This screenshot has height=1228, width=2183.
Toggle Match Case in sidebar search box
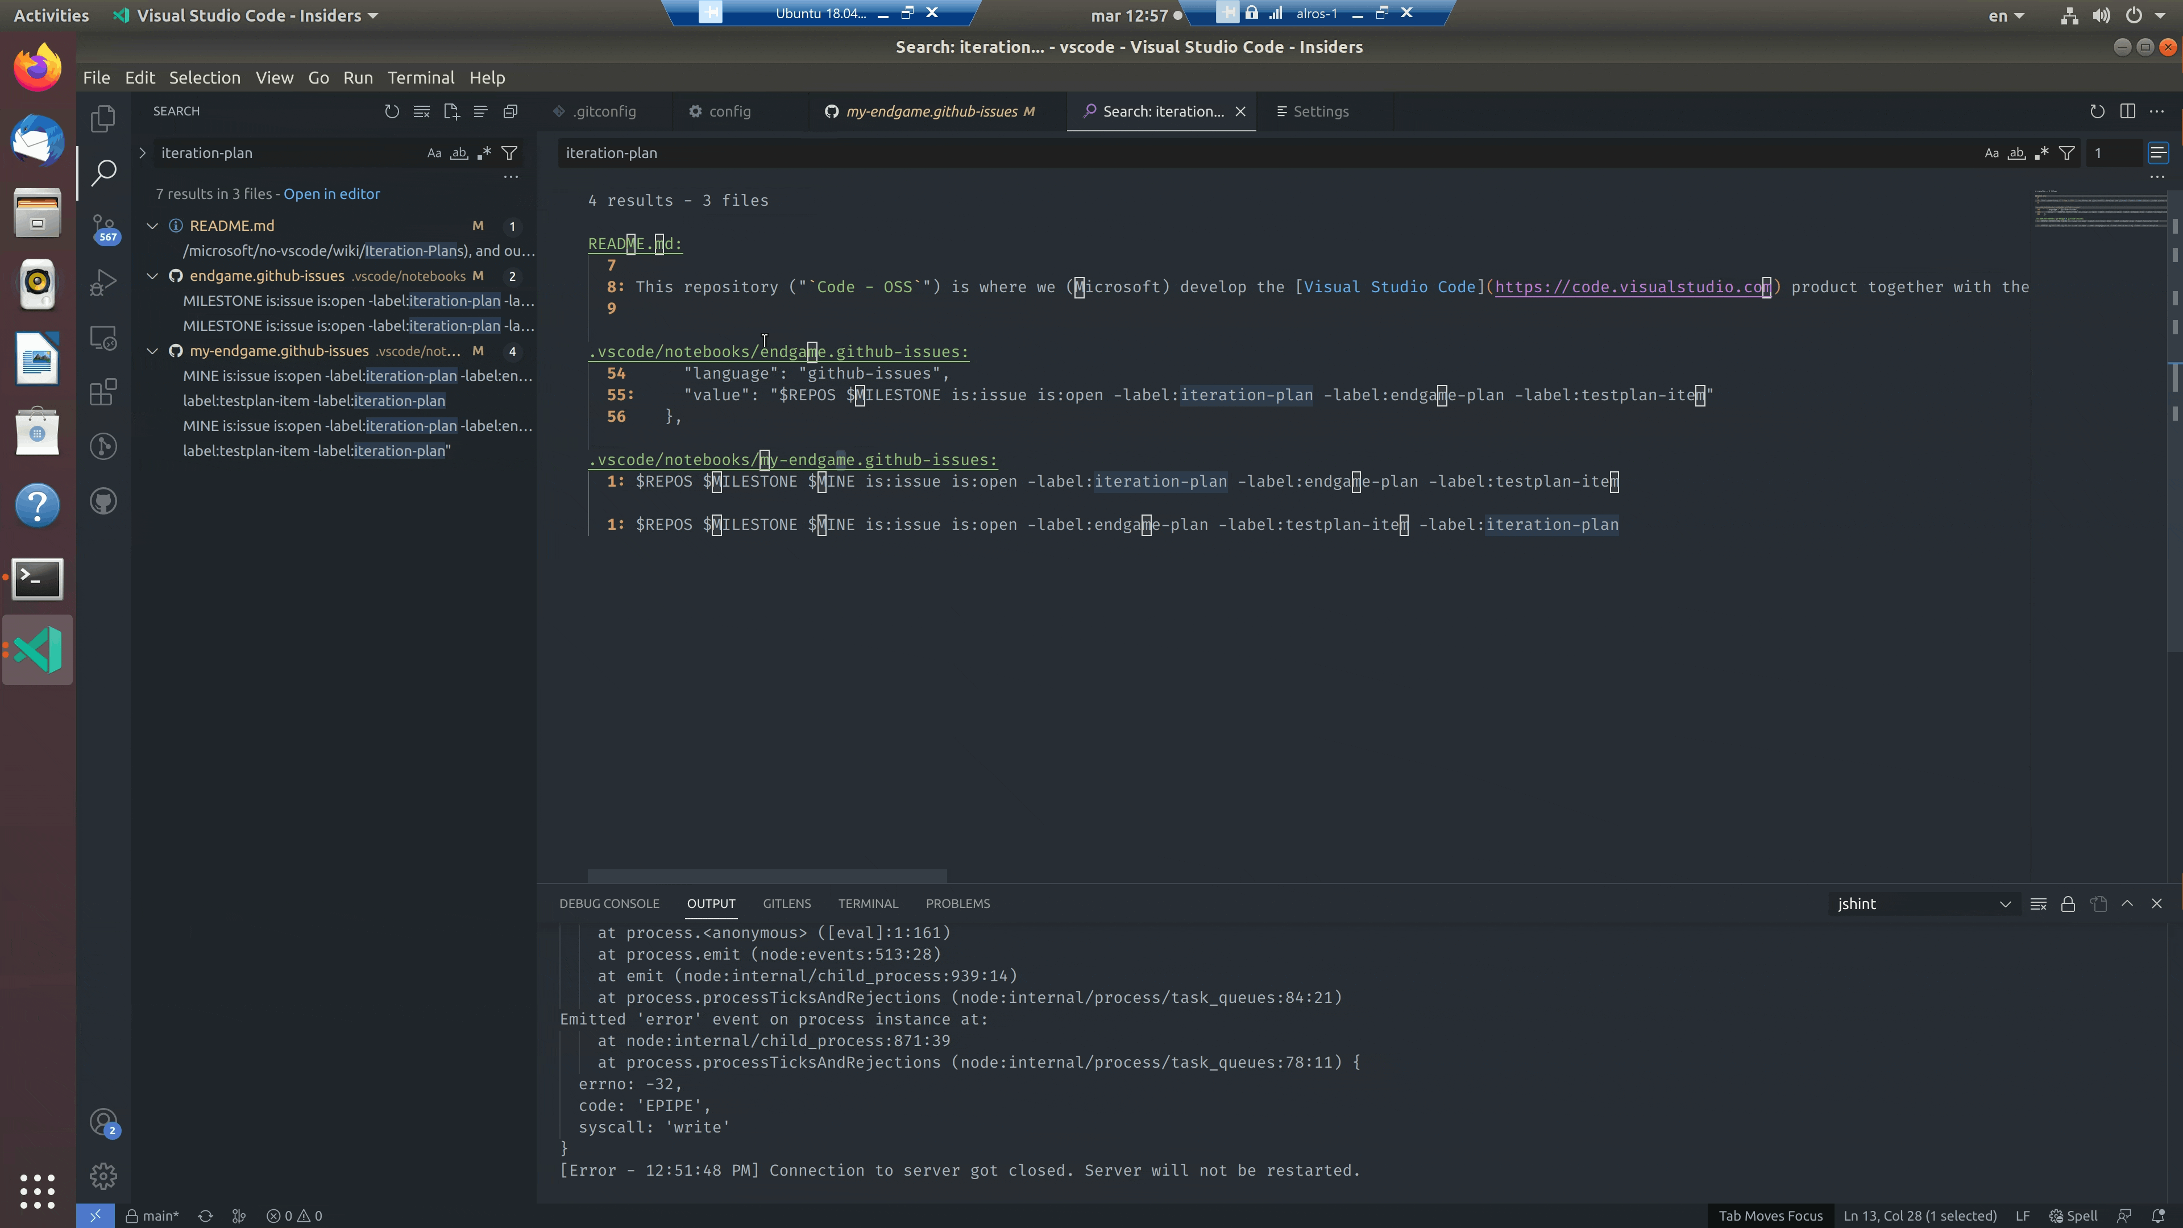pos(434,152)
